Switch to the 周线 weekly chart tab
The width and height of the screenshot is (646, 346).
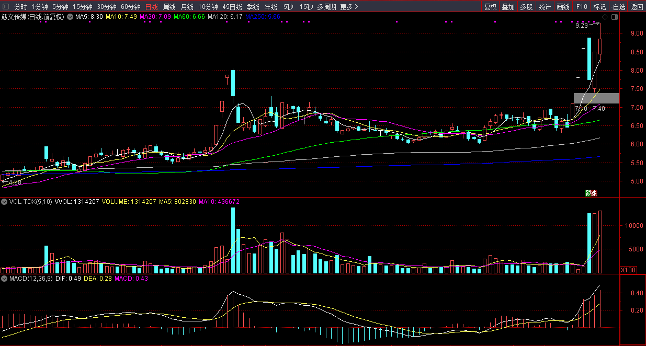169,7
